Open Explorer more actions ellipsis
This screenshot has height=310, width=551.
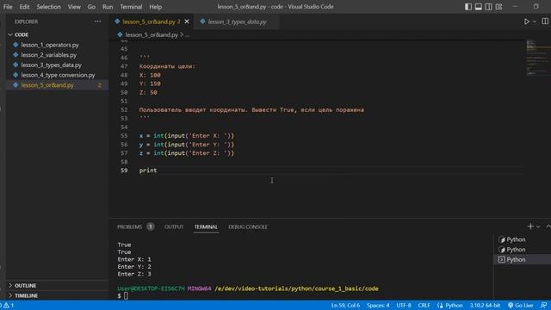tap(97, 22)
